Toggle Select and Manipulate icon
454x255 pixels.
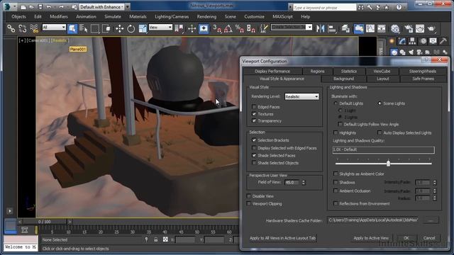pos(192,28)
